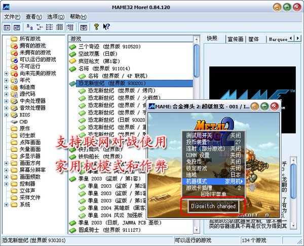This screenshot has height=246, width=304.
Task: Toggle the screenshot pane toolbar button
Action: 17,28
